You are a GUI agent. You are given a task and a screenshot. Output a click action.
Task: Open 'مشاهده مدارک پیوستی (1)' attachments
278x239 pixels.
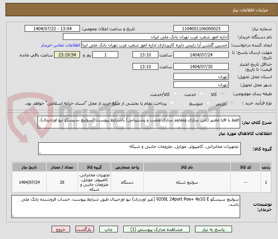156,229
